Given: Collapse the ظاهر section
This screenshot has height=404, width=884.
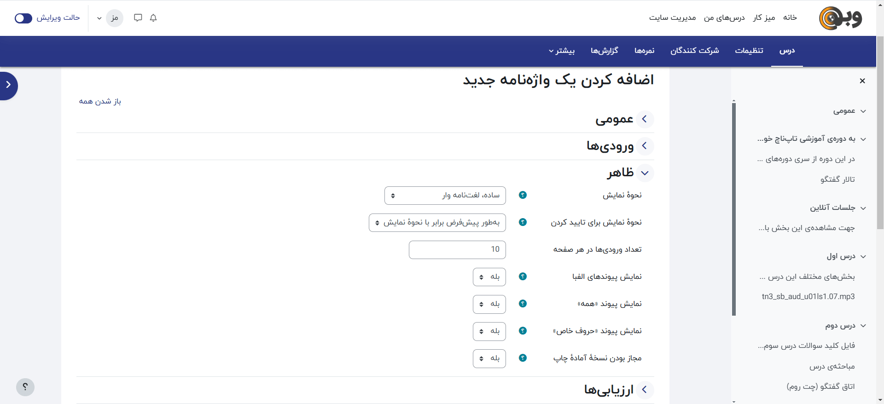Looking at the screenshot, I should [x=645, y=173].
